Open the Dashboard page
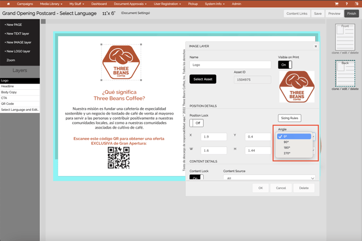Screen dimensions: 362x241 pyautogui.click(x=99, y=4)
